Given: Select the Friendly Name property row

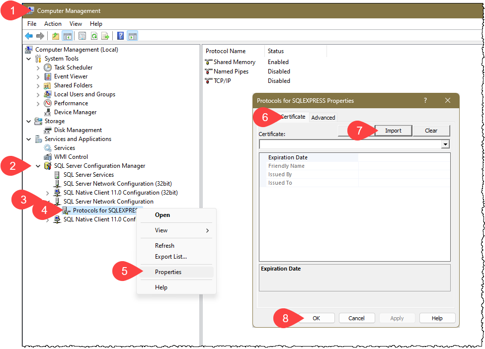Looking at the screenshot, I should (x=355, y=166).
